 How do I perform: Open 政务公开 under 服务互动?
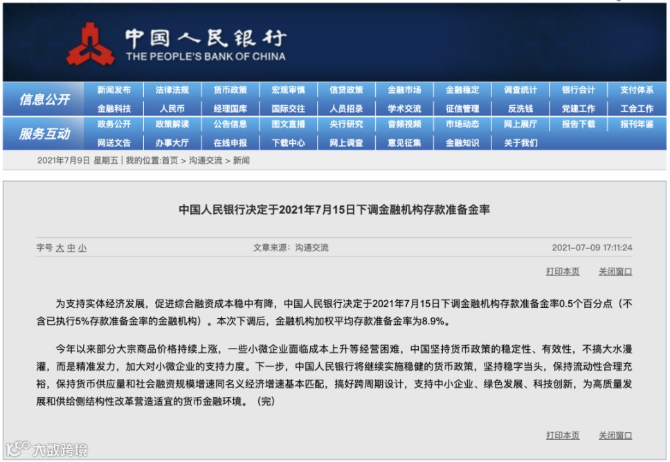click(x=114, y=124)
